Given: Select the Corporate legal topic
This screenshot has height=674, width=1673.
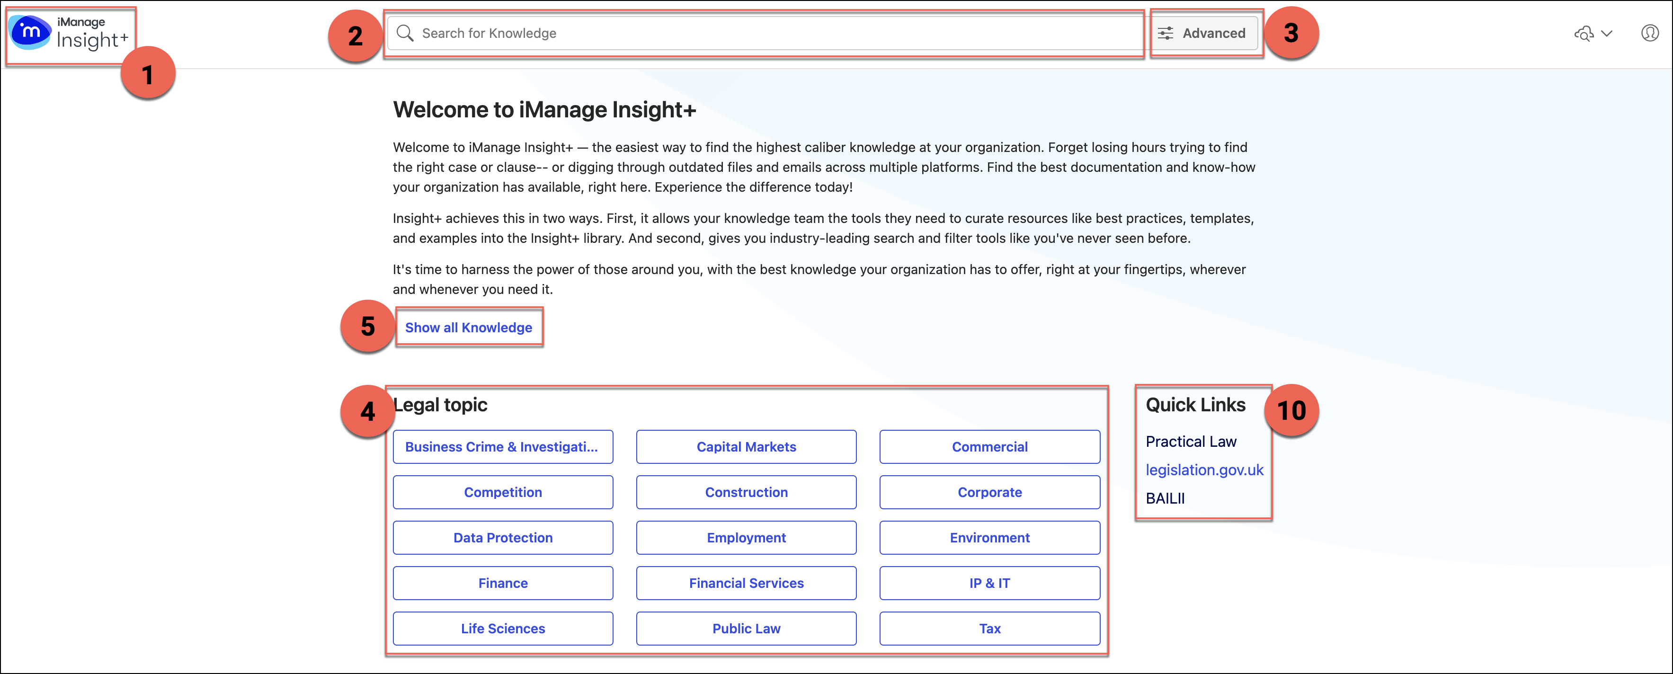Looking at the screenshot, I should (x=989, y=492).
